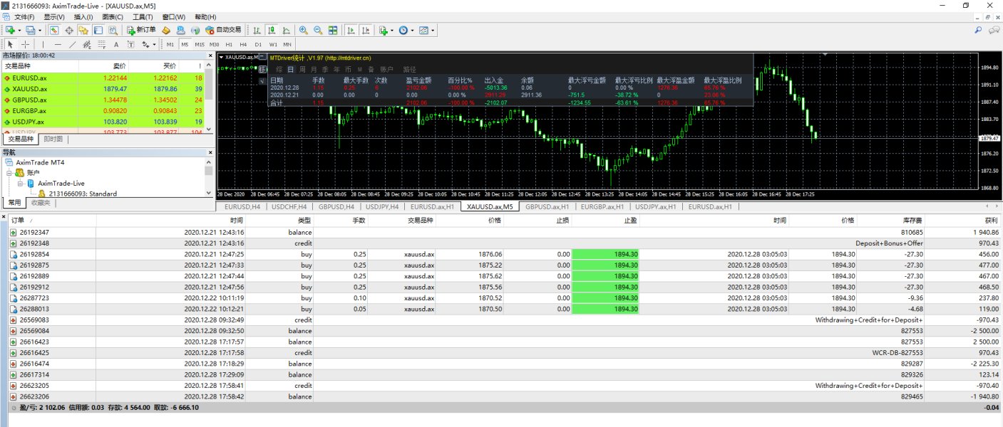Screen dimensions: 1003x427
Task: Toggle the Navigator star-folder icon
Action: [83, 30]
